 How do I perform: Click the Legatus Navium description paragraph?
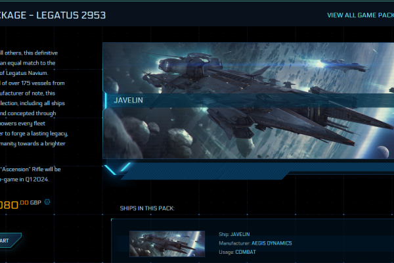point(33,98)
